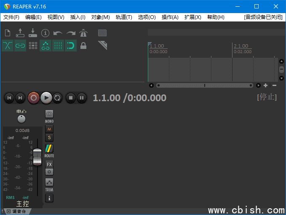Click the Redo arrow icon
The width and height of the screenshot is (286, 215).
[x=71, y=33]
